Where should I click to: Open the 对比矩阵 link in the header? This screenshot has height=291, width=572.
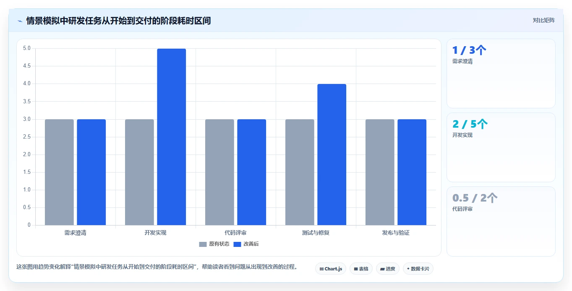point(543,20)
